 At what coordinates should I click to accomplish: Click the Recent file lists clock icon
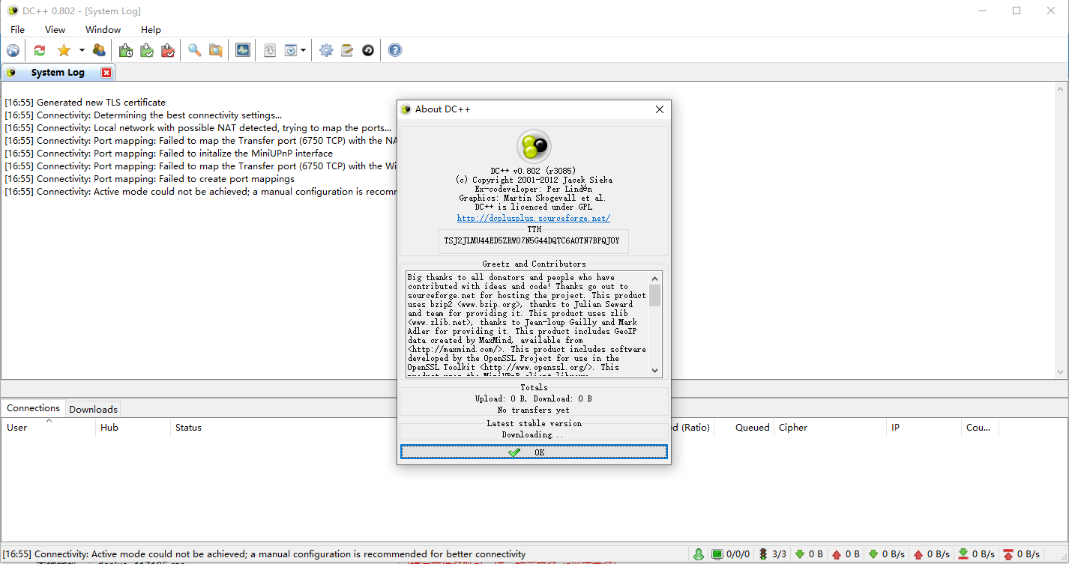[x=291, y=50]
